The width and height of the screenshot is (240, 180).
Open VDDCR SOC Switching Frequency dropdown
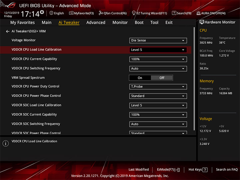coord(158,124)
